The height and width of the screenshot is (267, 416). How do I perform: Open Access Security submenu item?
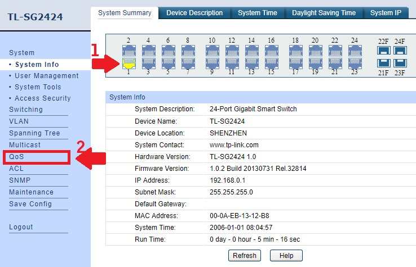(x=43, y=98)
